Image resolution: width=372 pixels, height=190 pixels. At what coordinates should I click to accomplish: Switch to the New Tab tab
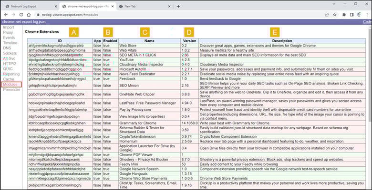pos(145,6)
